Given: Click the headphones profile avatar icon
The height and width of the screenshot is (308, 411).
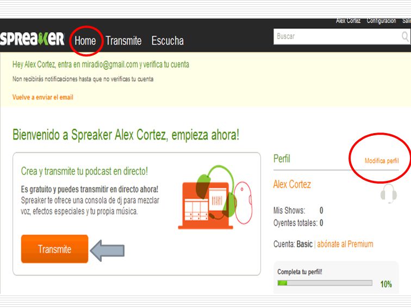Looking at the screenshot, I should [x=389, y=193].
